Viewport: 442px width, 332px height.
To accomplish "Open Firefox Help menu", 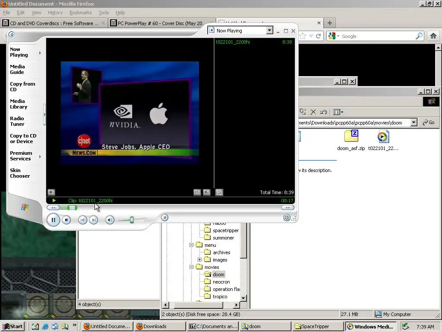I will (120, 13).
